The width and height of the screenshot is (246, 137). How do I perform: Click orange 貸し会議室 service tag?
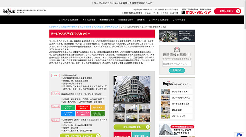coord(97,108)
